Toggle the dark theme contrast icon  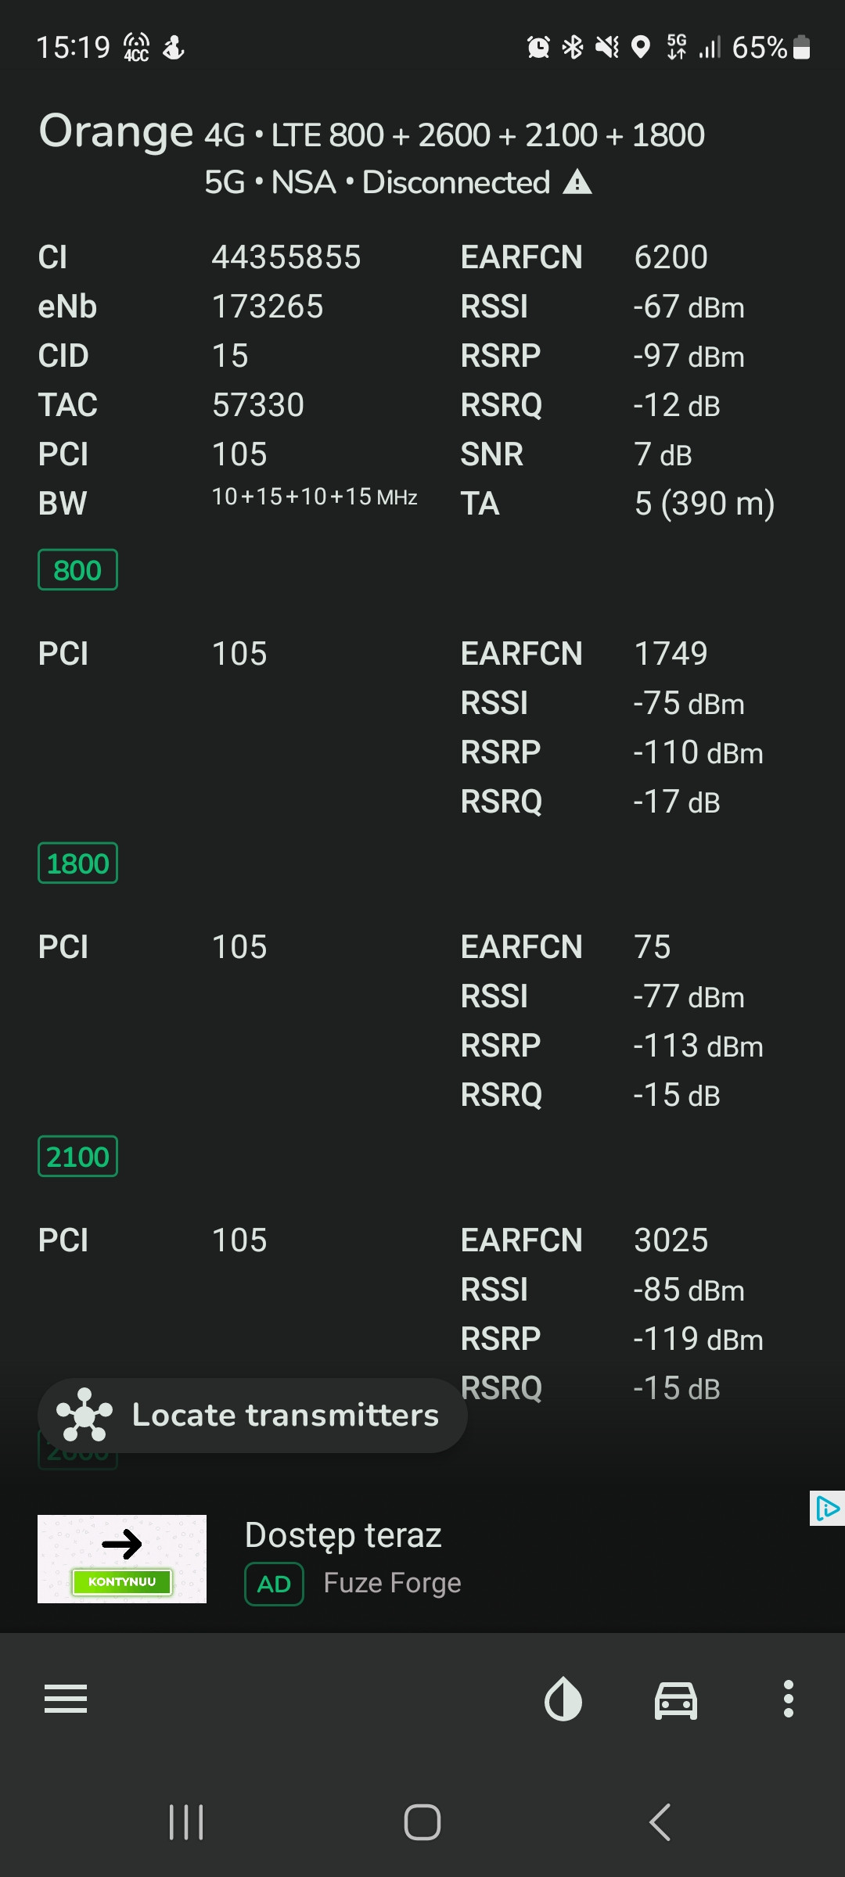tap(563, 1699)
